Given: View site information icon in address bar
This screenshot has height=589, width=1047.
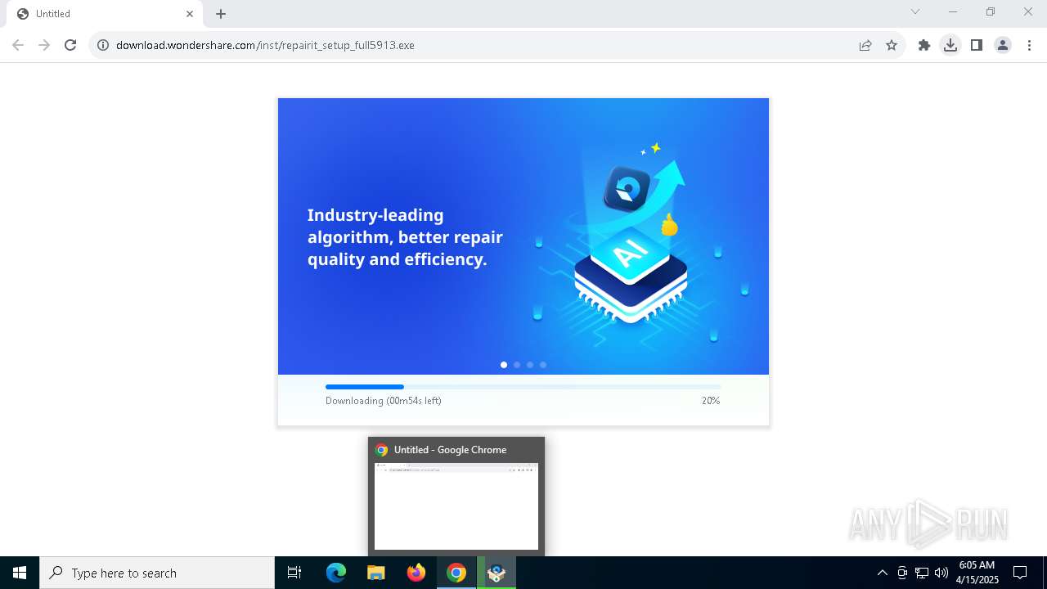Looking at the screenshot, I should (x=103, y=45).
